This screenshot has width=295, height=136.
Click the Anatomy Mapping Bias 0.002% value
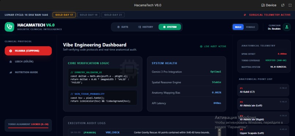217,93
